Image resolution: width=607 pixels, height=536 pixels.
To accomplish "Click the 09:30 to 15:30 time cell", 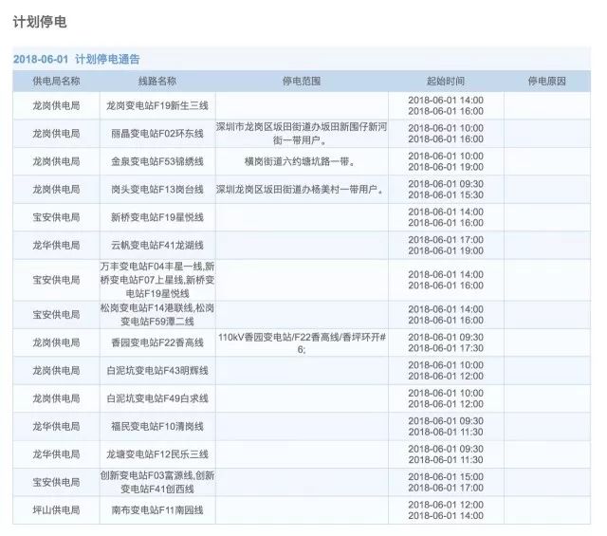I will pos(446,189).
